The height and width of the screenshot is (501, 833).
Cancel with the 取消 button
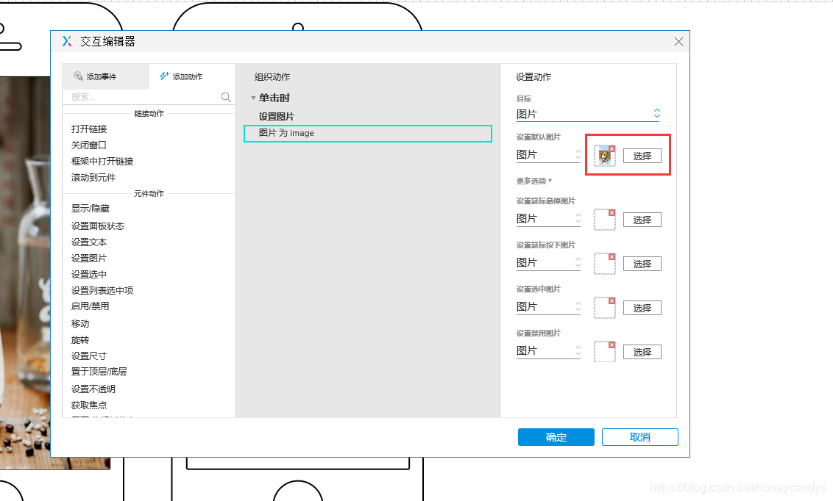(640, 437)
